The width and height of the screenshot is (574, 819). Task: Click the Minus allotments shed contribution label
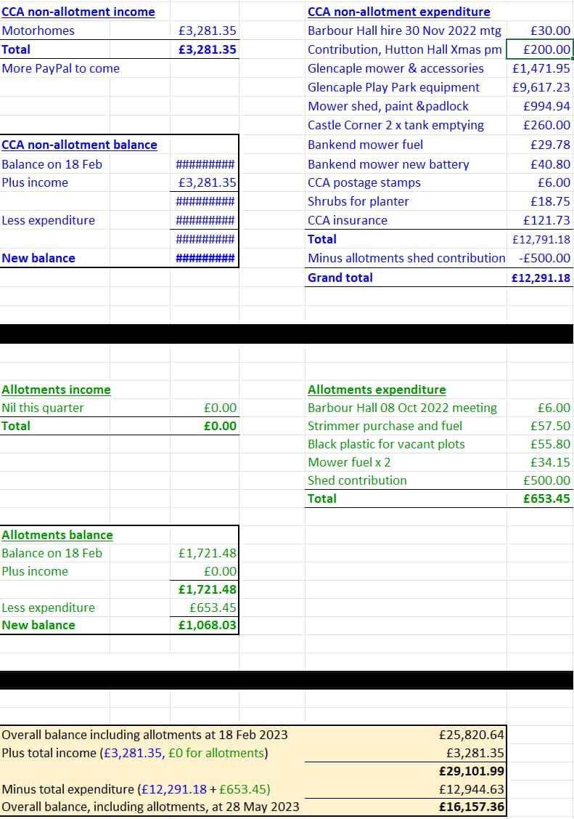(406, 258)
